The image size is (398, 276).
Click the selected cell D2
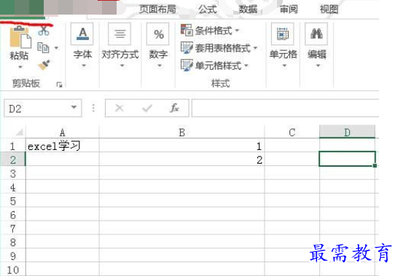347,159
